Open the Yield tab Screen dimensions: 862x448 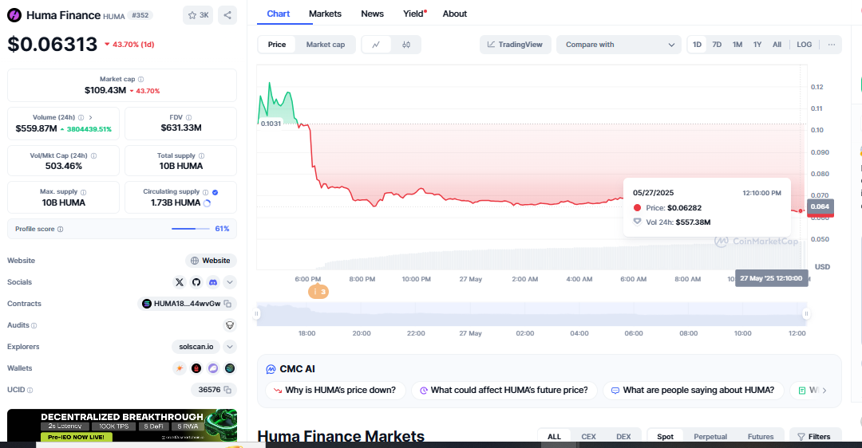pyautogui.click(x=414, y=14)
